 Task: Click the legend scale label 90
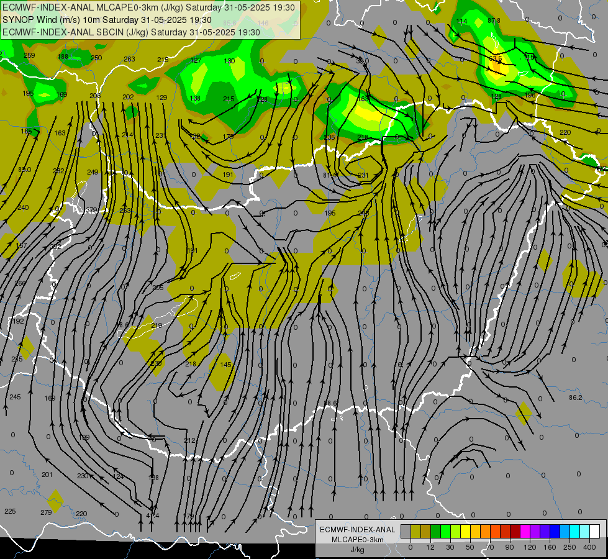coord(509,547)
